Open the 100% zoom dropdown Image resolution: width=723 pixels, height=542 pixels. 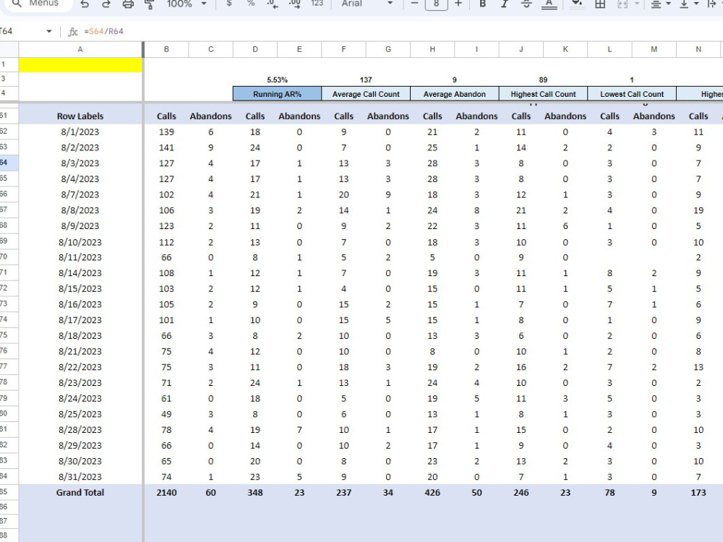point(187,4)
